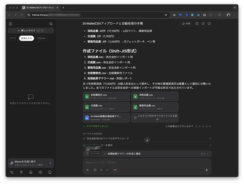244x184 pixels.
Task: Click the Gmail connector icon
Action: [115, 170]
